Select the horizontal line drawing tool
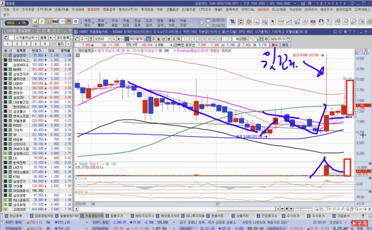 coord(281,22)
